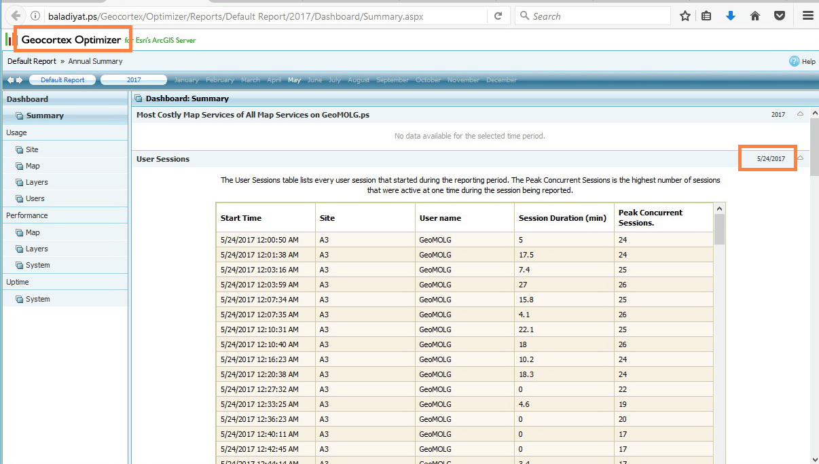Go to next period with right arrow
The height and width of the screenshot is (464, 819).
[x=19, y=80]
